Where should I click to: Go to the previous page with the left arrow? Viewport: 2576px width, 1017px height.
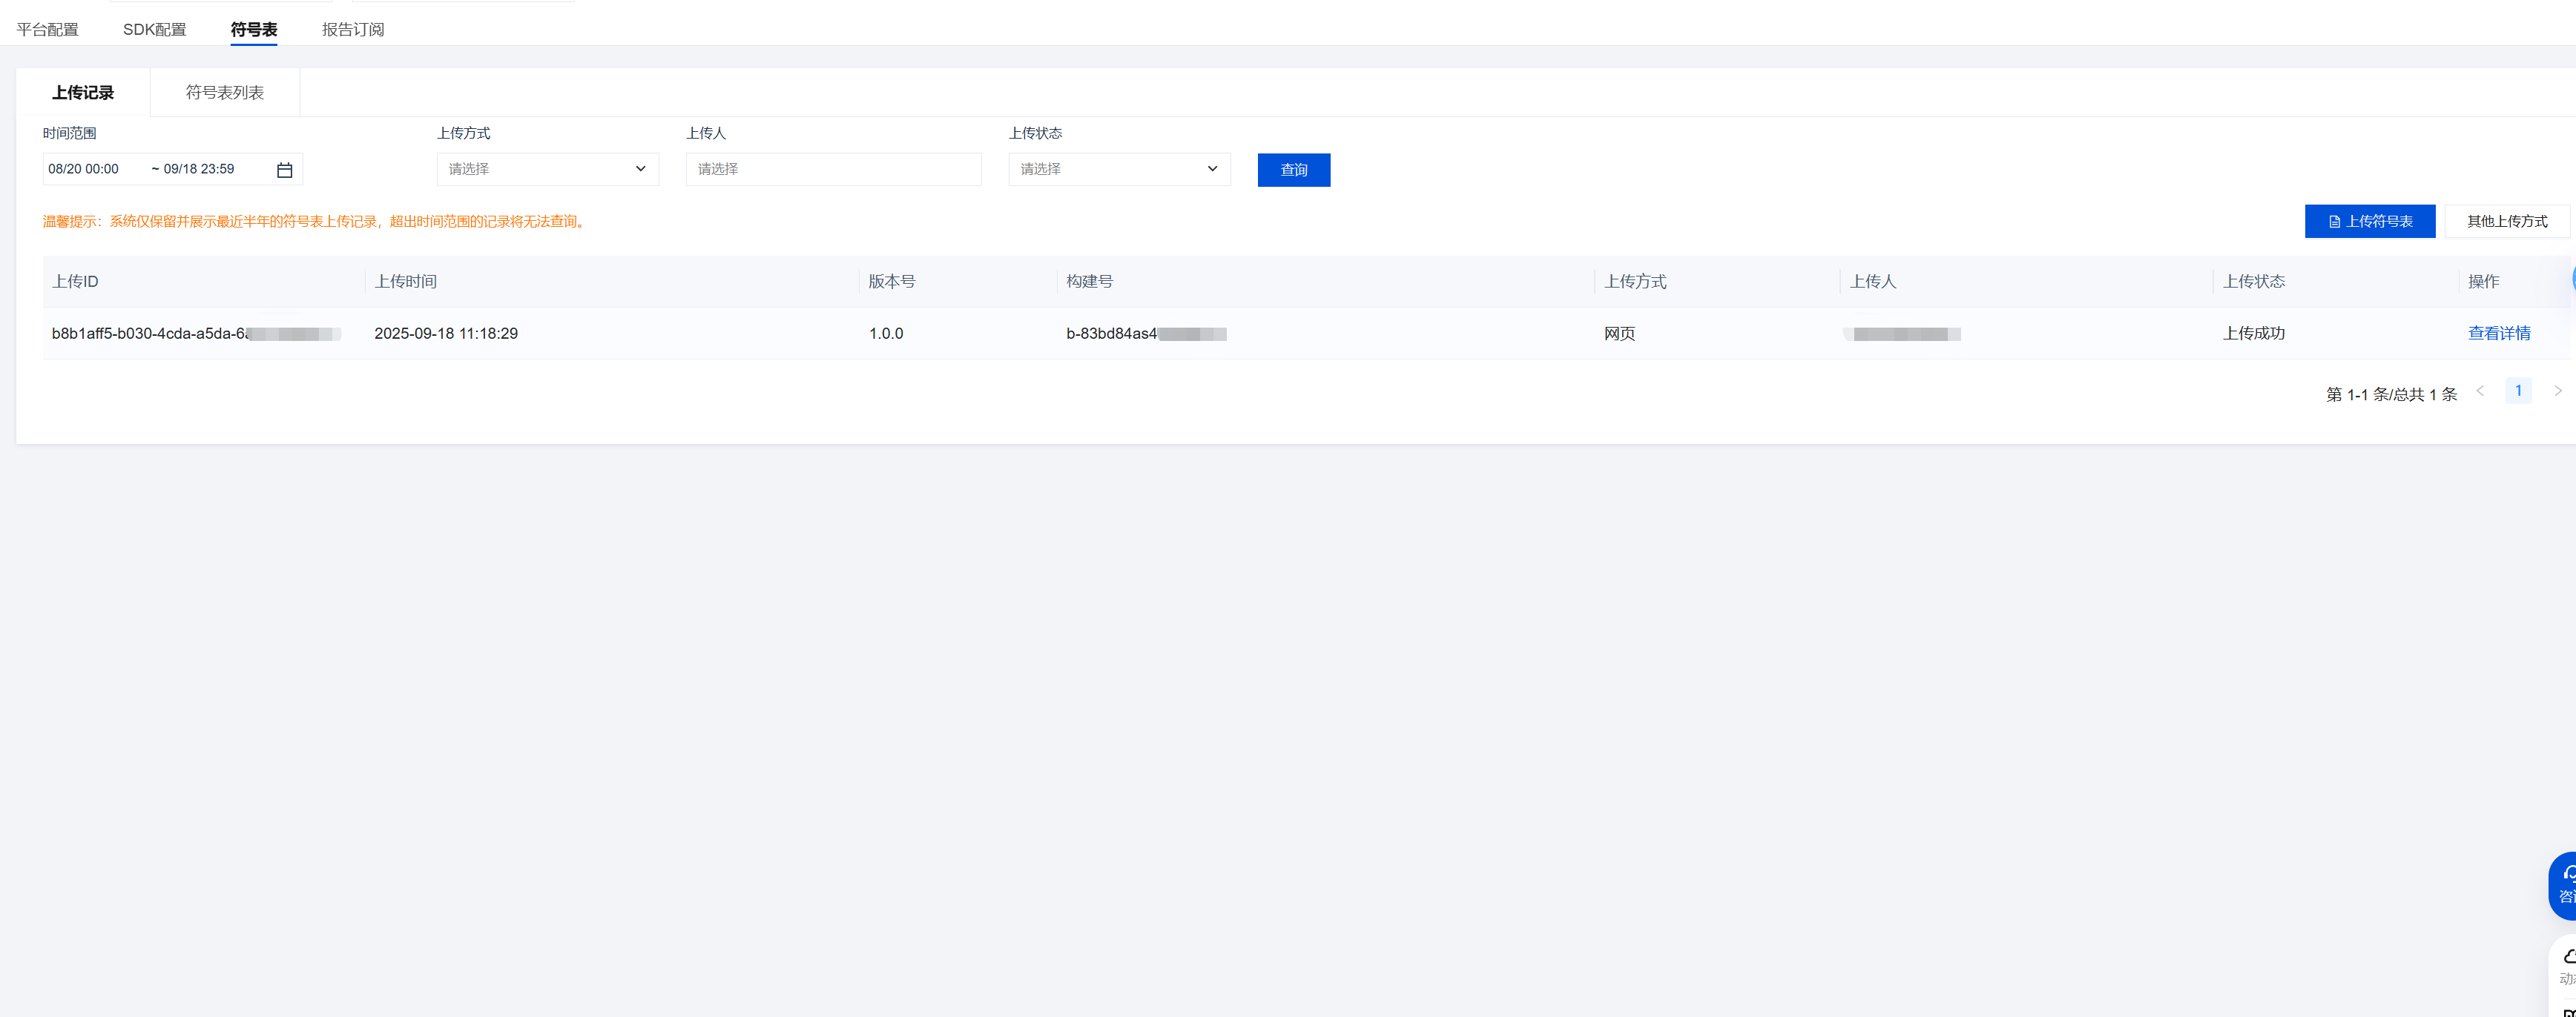point(2480,391)
